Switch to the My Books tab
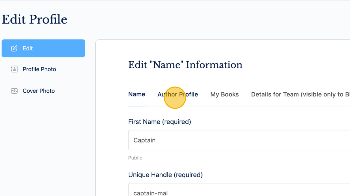The height and width of the screenshot is (196, 350). click(224, 94)
